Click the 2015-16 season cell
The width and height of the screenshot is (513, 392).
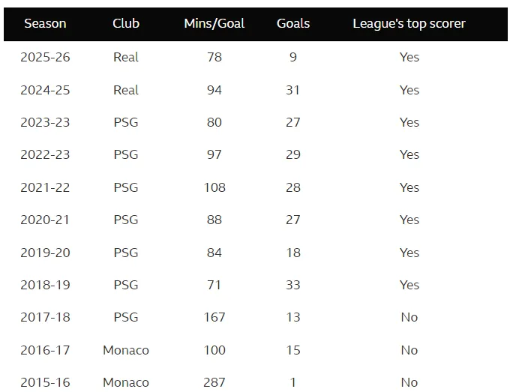[x=45, y=382]
